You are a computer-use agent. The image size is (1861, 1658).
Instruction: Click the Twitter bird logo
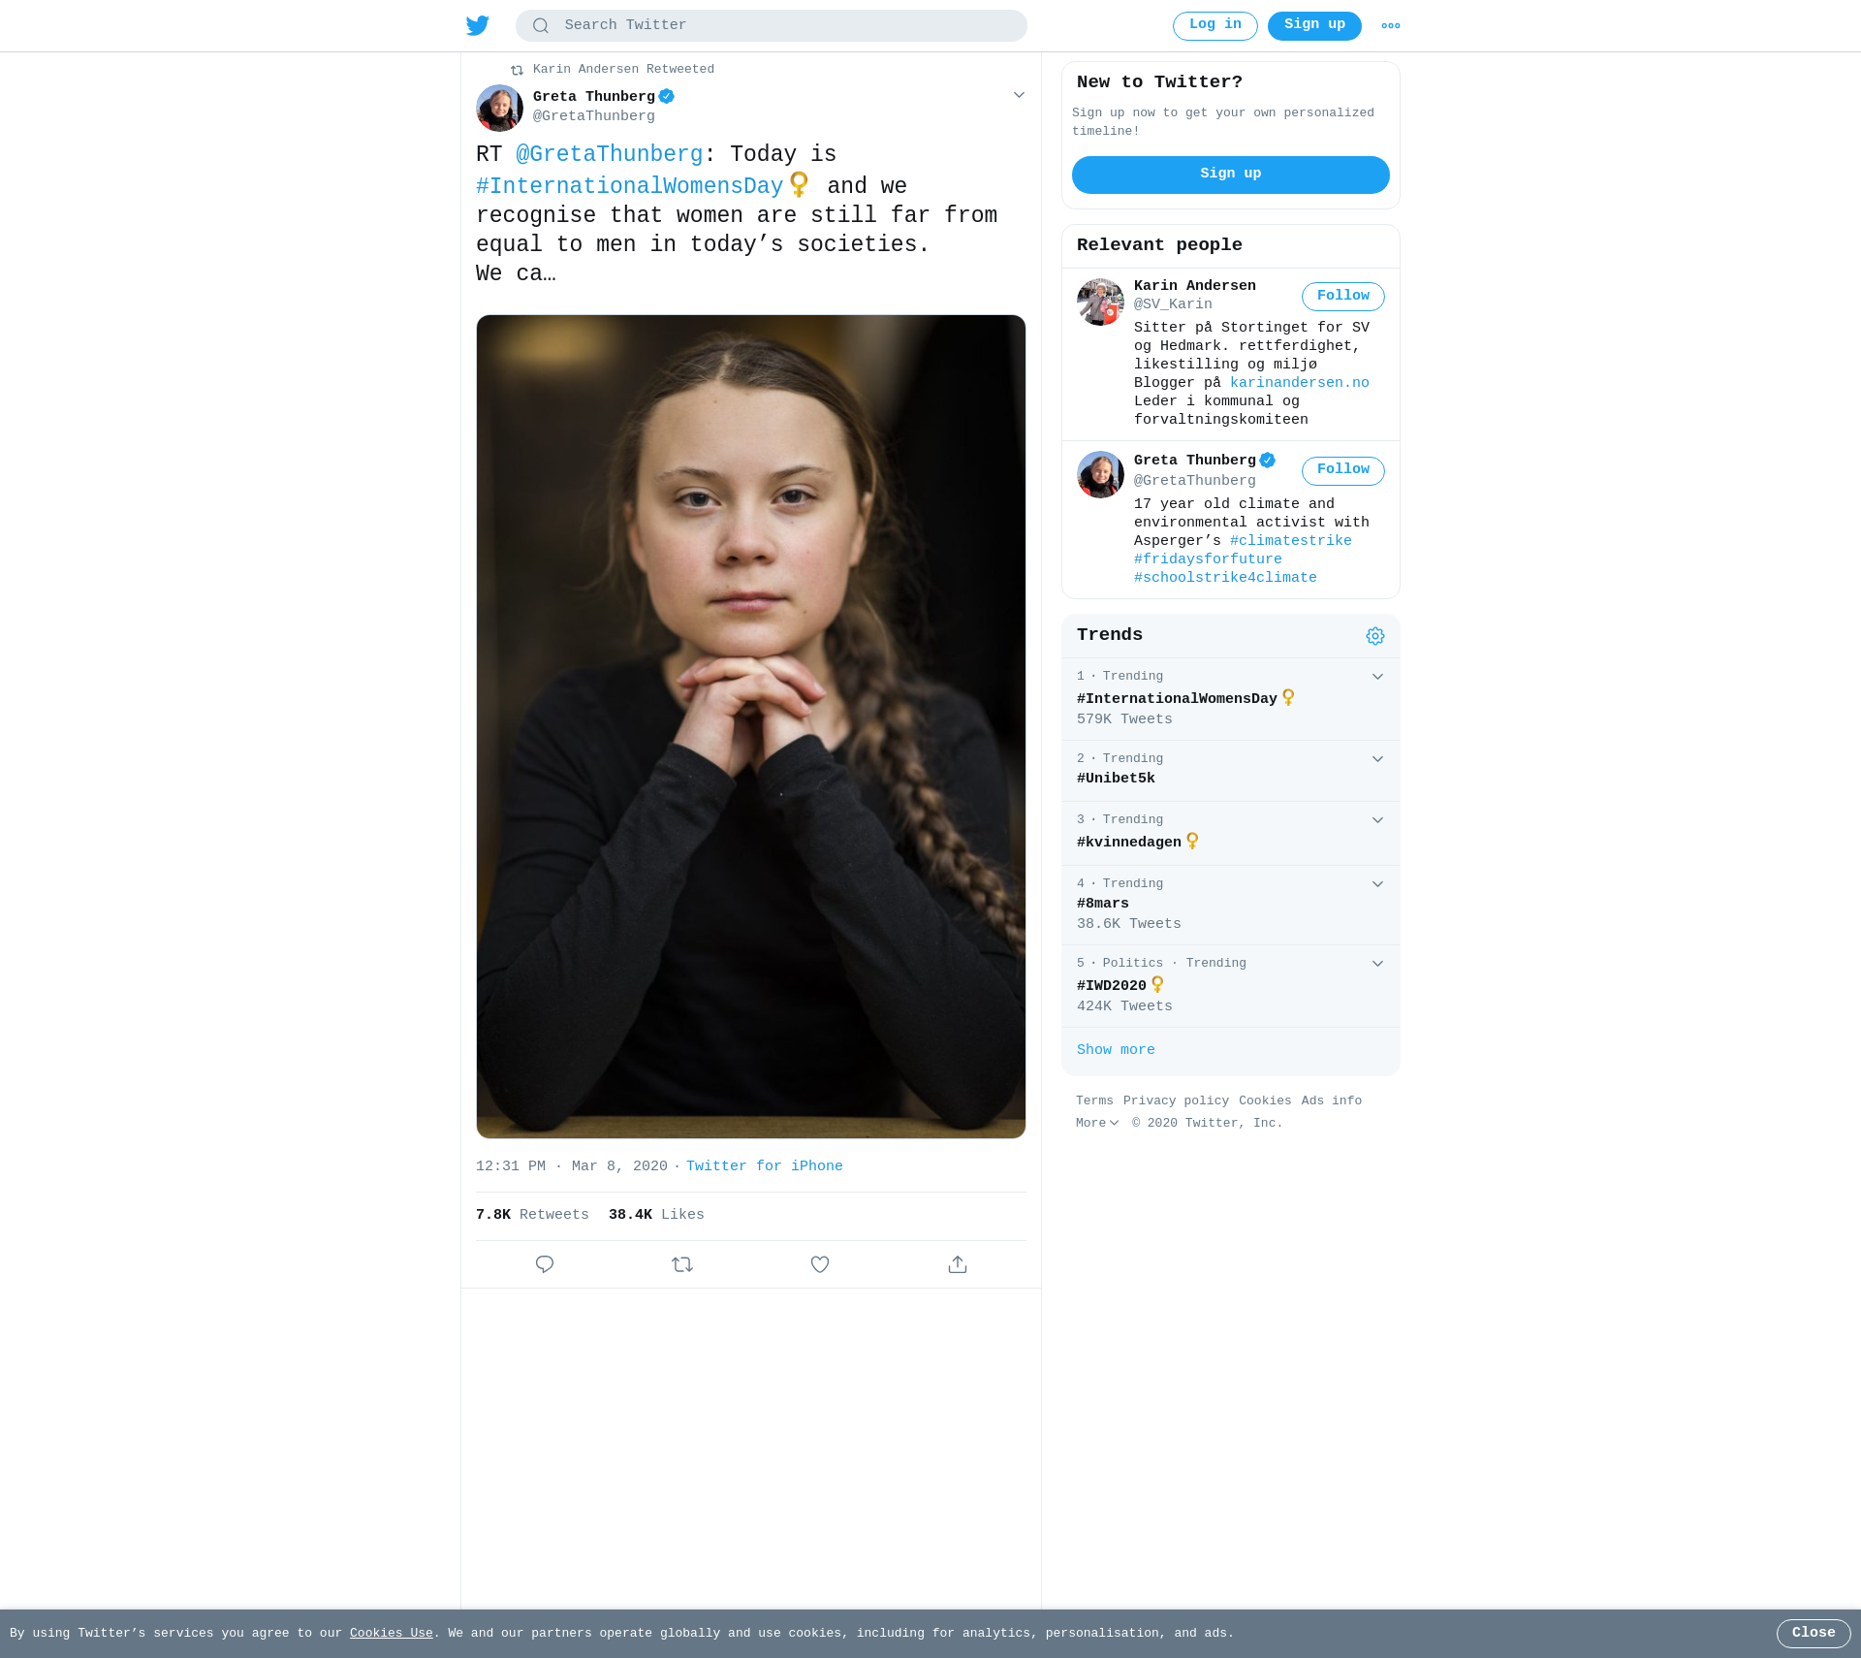(x=478, y=26)
